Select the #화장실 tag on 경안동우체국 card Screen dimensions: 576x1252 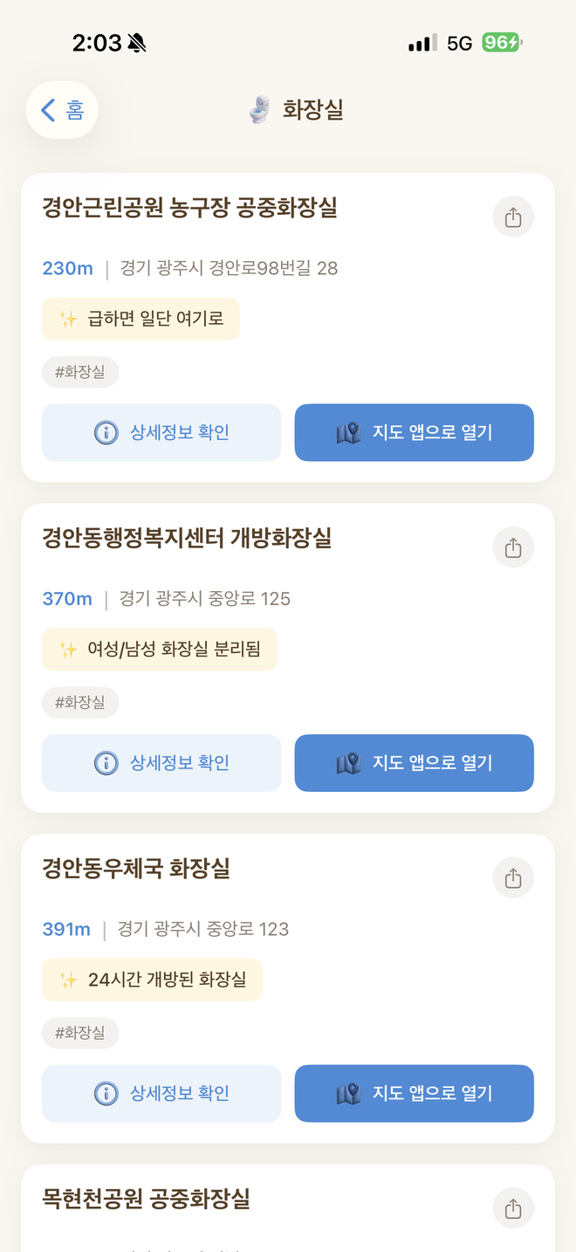(80, 1033)
